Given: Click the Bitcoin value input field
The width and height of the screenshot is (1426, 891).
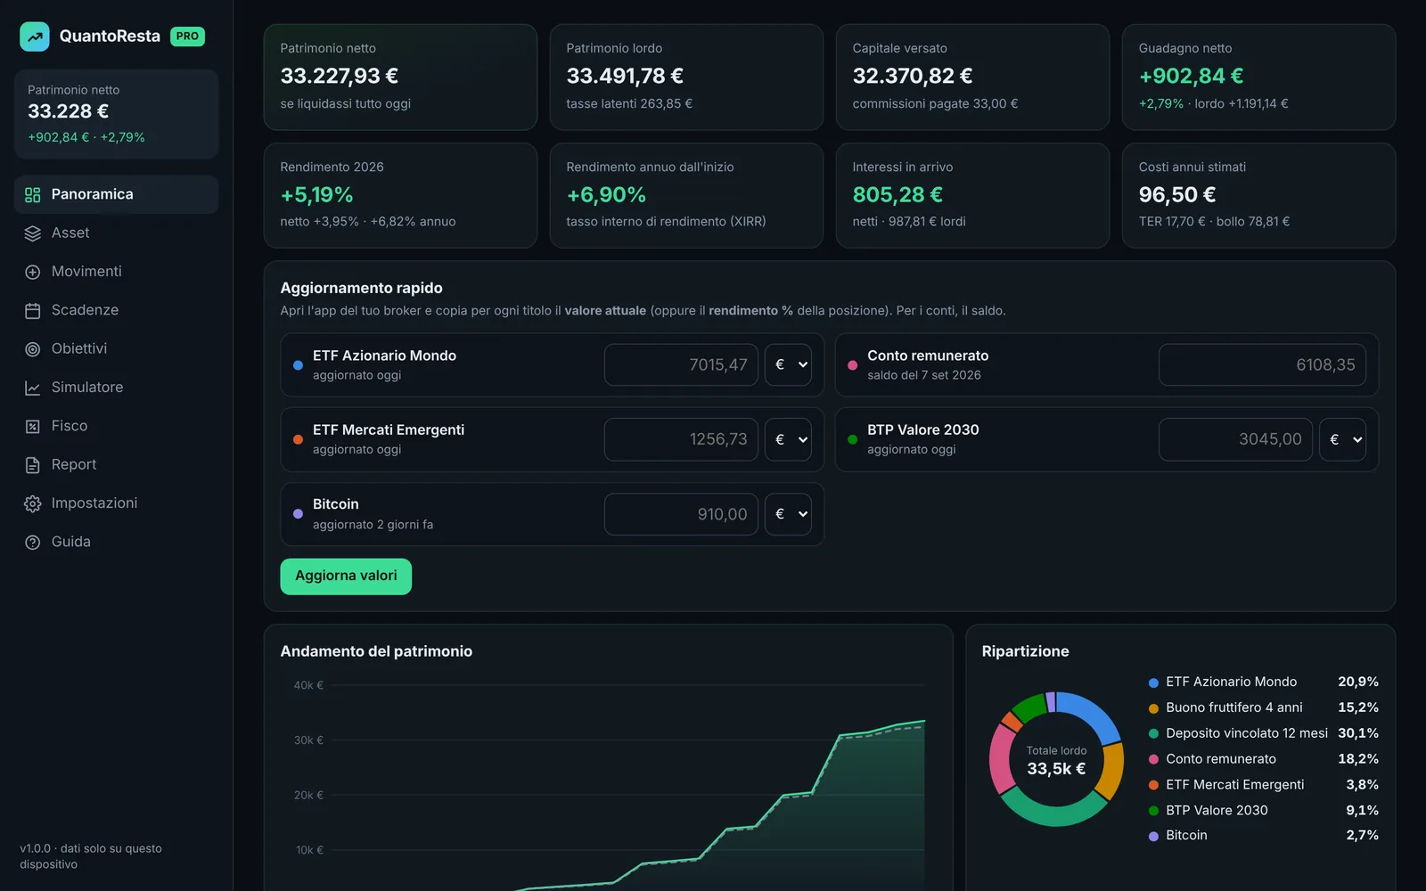Looking at the screenshot, I should pos(682,514).
